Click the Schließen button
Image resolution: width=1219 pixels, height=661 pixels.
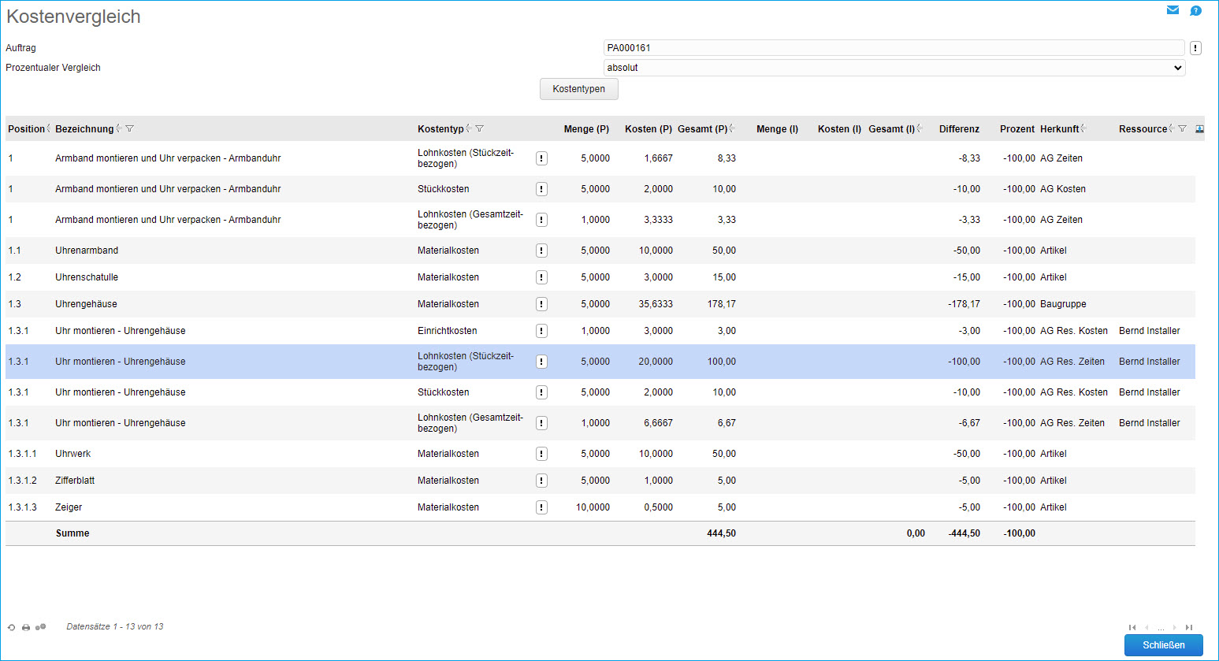1163,645
